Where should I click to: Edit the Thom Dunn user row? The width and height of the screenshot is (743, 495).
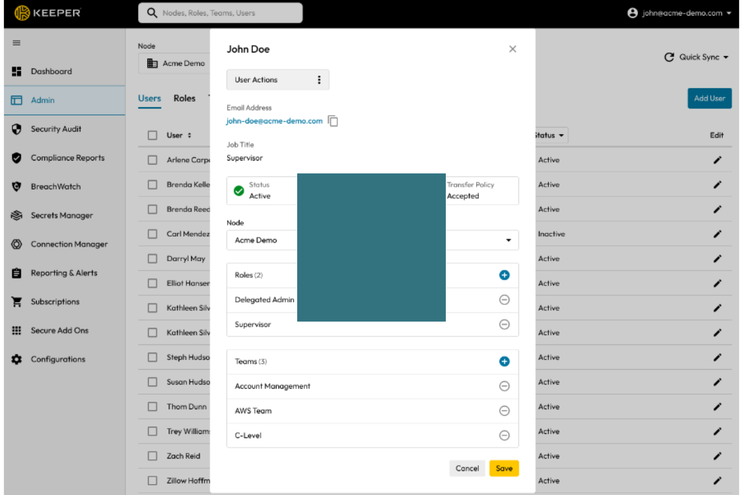[717, 407]
